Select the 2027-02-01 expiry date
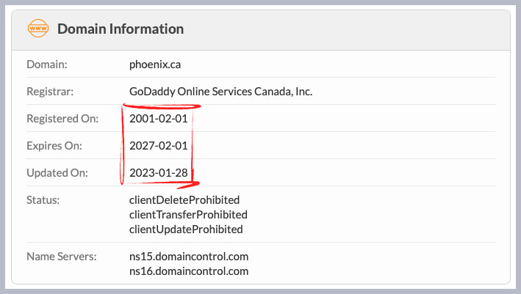Viewport: 521px width, 294px height. pyautogui.click(x=158, y=146)
